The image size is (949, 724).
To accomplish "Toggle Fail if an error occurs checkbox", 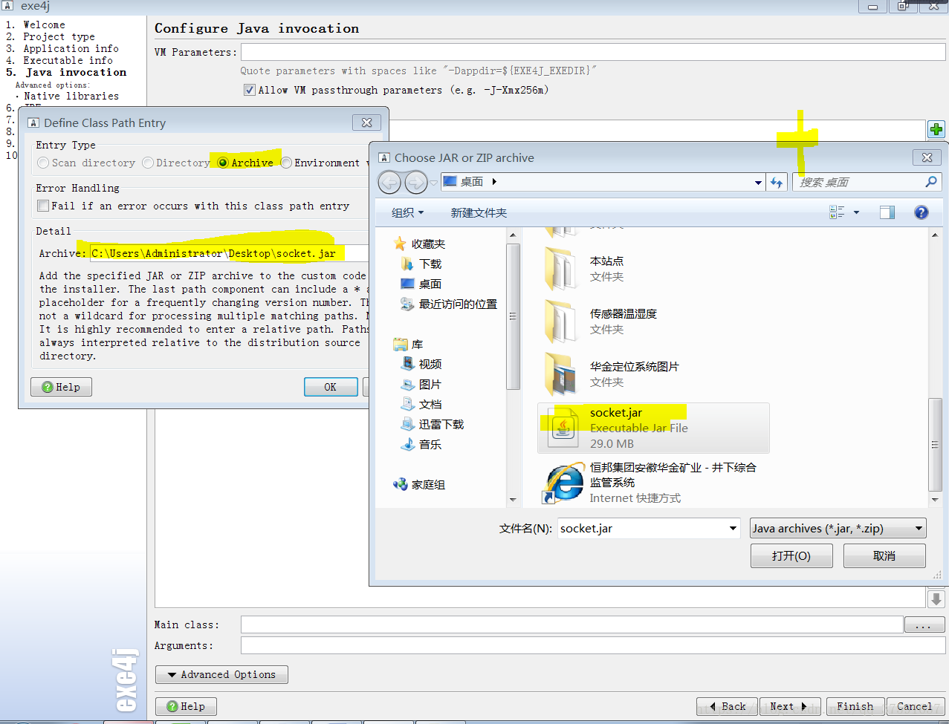I will 43,206.
